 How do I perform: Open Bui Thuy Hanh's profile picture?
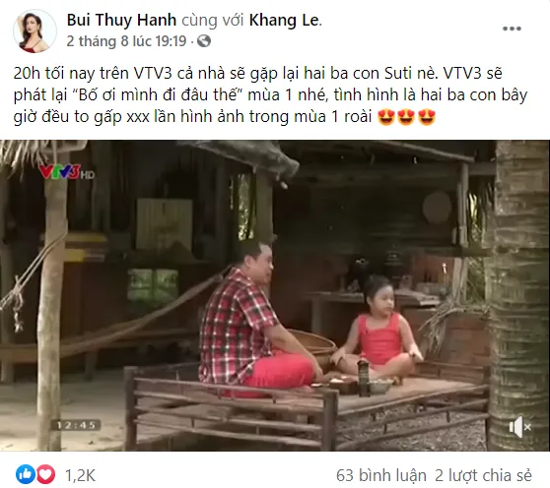click(34, 30)
